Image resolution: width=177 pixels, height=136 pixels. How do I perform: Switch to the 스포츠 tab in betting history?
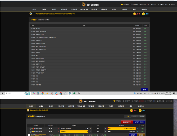pos(135,116)
